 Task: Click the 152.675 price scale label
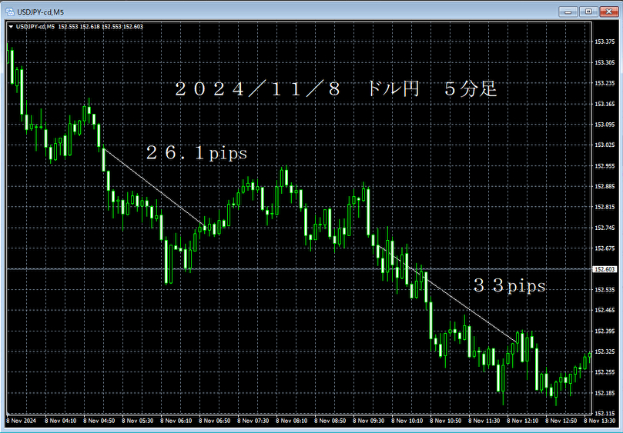[x=605, y=248]
